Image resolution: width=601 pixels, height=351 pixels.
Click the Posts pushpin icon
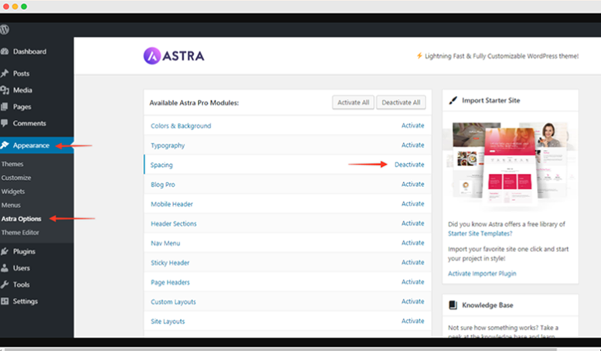tap(5, 73)
